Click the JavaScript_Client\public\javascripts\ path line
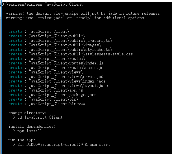 (x=70, y=41)
